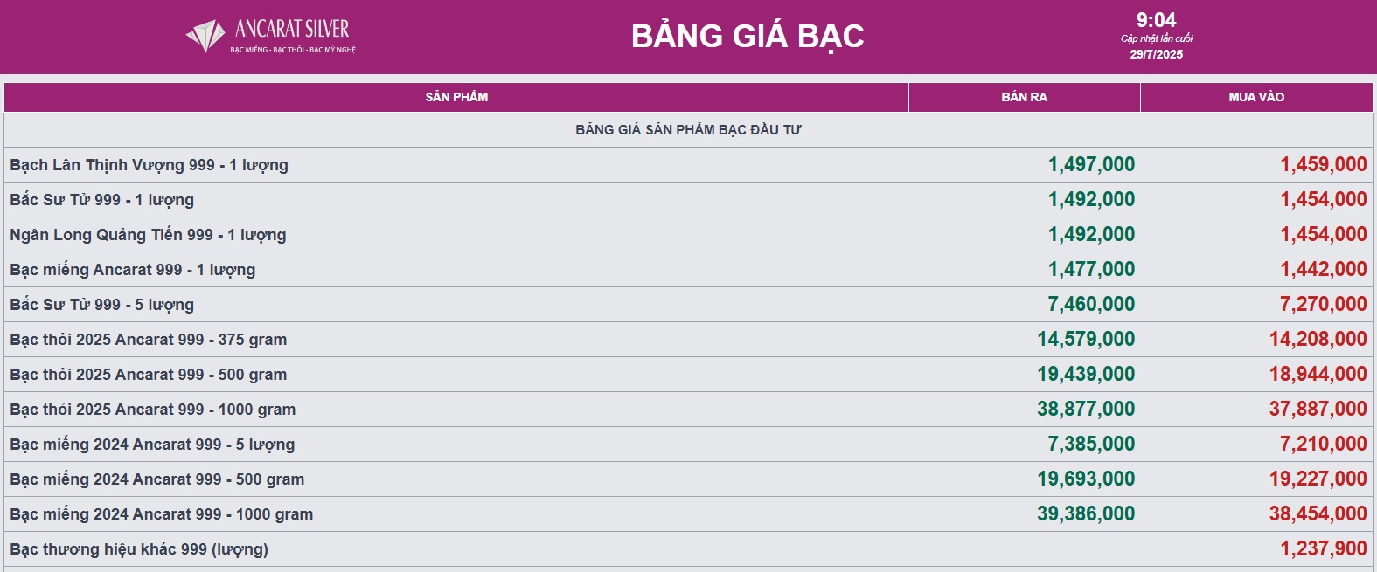Select Ngân Long Quảng Tiến 999 product name
The width and height of the screenshot is (1377, 572).
coord(148,235)
